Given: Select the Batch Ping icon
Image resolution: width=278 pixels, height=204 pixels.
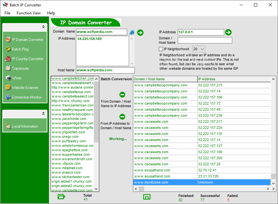Looking at the screenshot, I should point(8,49).
